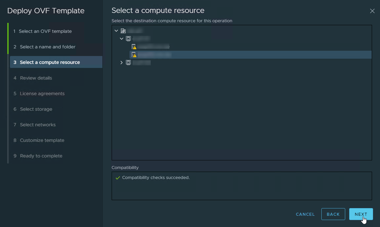Click the green compatibility checkmark icon
The image size is (380, 227).
pyautogui.click(x=118, y=178)
